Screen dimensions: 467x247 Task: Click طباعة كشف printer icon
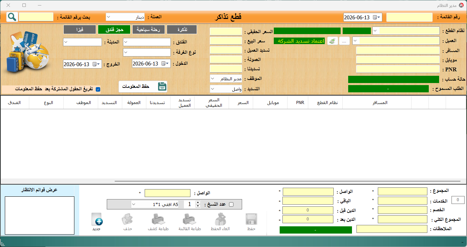click(x=158, y=219)
